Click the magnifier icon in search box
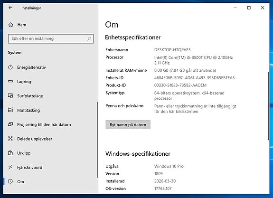This screenshot has width=273, height=198. [89, 38]
